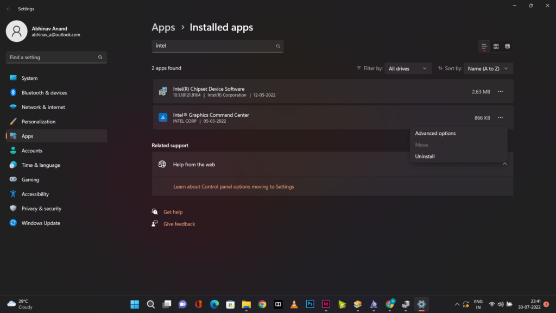Open Photoshop from the taskbar
The image size is (556, 313).
tap(310, 304)
